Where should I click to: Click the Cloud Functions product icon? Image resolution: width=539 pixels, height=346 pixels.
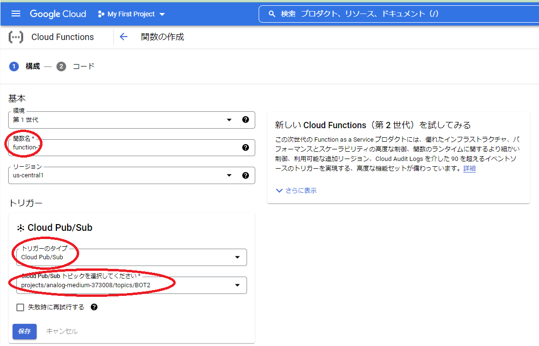point(16,37)
